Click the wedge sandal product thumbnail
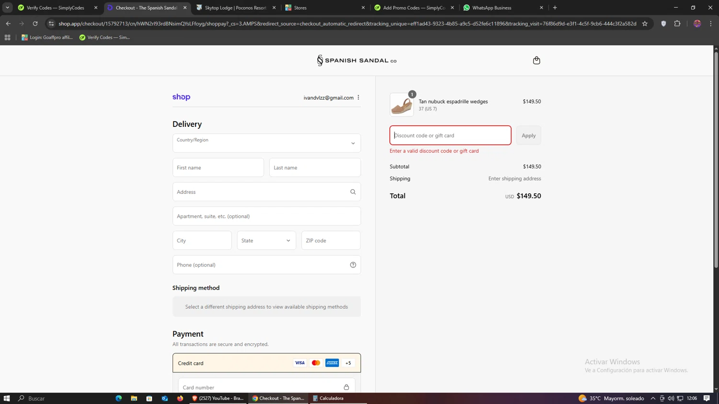Screen dimensions: 719x404 [402, 105]
